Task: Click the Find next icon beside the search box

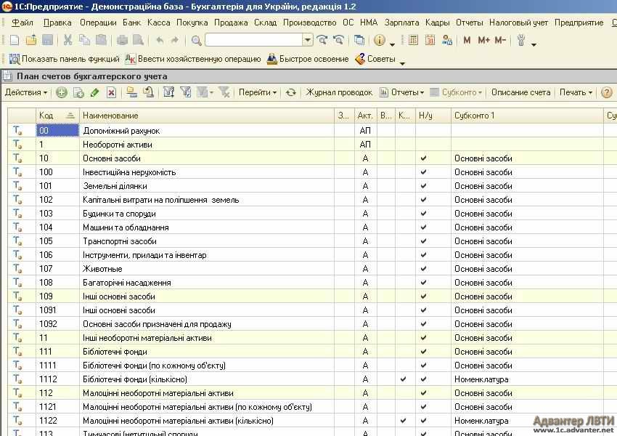Action: (322, 40)
